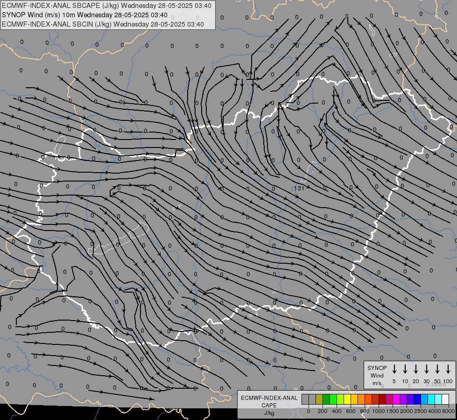Select the amber CAPE legend swatch
The width and height of the screenshot is (457, 420).
pyautogui.click(x=354, y=399)
